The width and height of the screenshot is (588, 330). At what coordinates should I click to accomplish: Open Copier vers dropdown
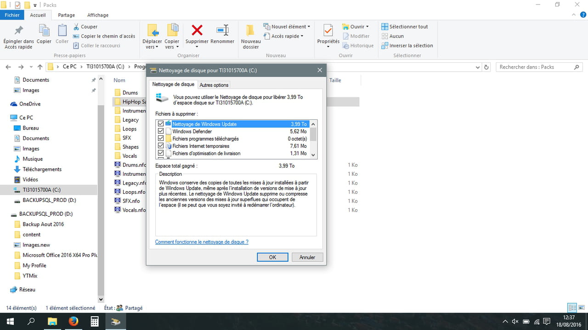click(172, 47)
